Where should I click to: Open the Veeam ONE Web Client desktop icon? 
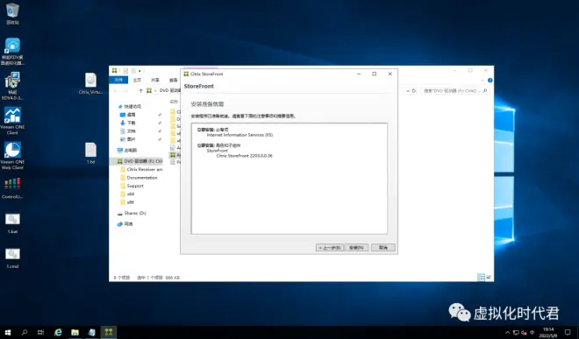tap(12, 156)
